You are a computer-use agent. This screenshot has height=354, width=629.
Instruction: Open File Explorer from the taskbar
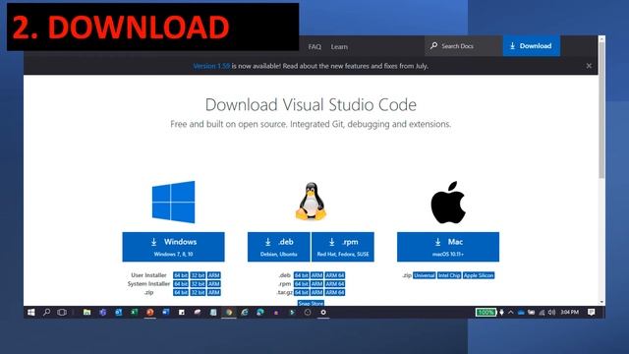86,313
